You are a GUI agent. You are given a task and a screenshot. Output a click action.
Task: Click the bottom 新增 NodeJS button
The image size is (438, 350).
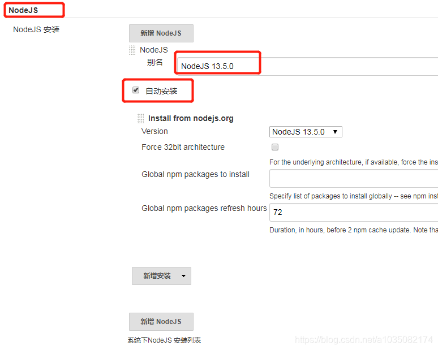point(161,322)
